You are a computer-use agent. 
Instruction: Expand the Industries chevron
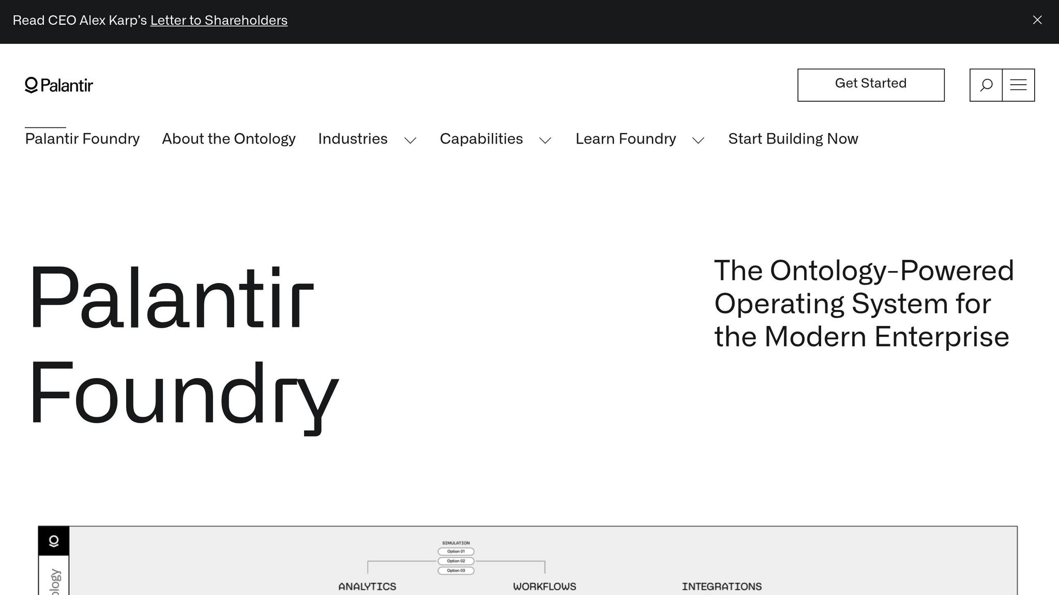[x=411, y=140]
